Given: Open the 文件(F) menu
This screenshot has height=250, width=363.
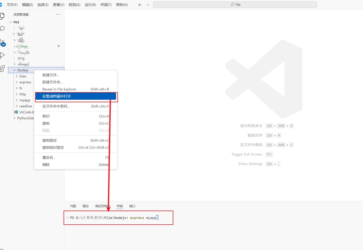Looking at the screenshot, I should [12, 5].
